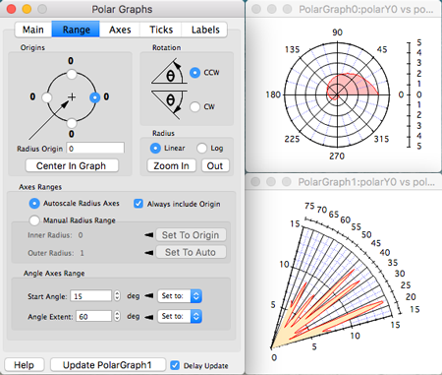This screenshot has height=375, width=442.
Task: Click the arrow next to Start Angle's Set to
Action: 149,295
